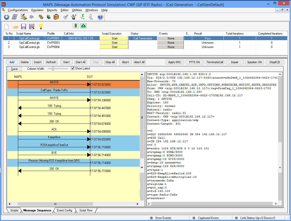Select the first INVITE message in sequence

pyautogui.click(x=73, y=84)
